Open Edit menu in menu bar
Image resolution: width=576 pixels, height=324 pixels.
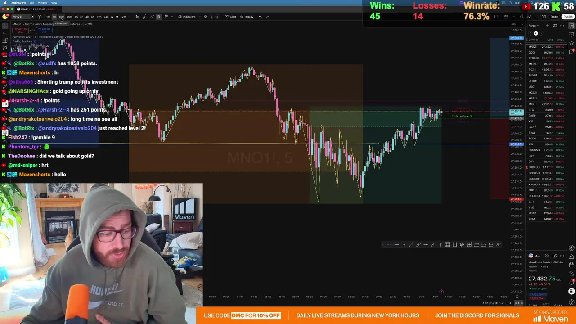coord(31,3)
